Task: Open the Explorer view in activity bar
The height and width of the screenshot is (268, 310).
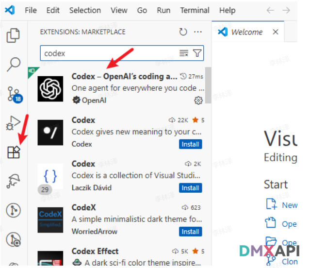Action: pos(13,35)
